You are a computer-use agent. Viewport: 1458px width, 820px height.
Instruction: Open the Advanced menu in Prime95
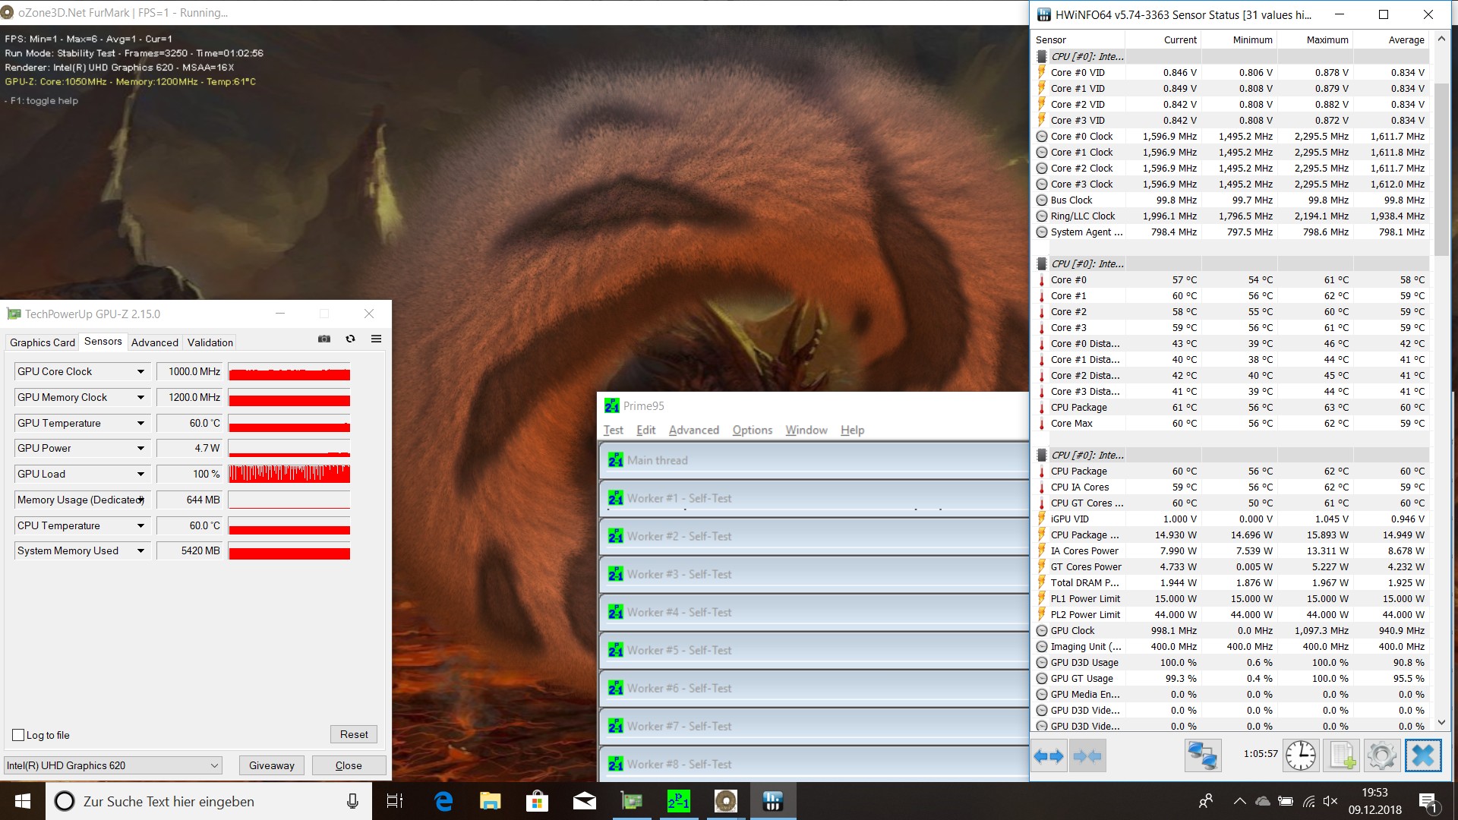pos(693,430)
